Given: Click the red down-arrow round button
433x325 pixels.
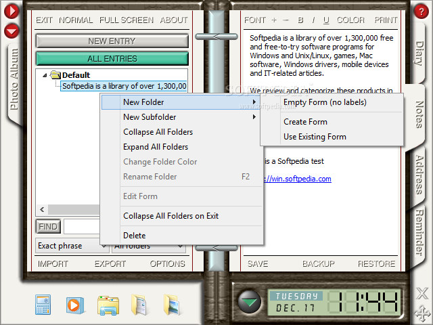Looking at the screenshot, I should 12,30.
